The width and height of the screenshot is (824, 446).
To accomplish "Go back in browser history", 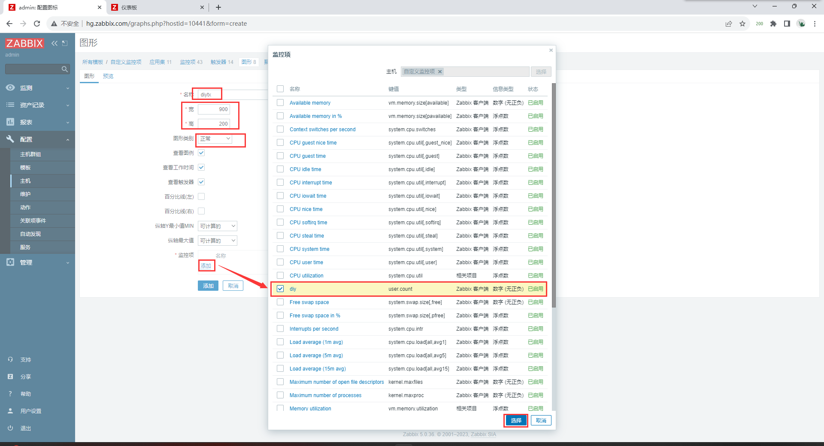I will (x=9, y=24).
